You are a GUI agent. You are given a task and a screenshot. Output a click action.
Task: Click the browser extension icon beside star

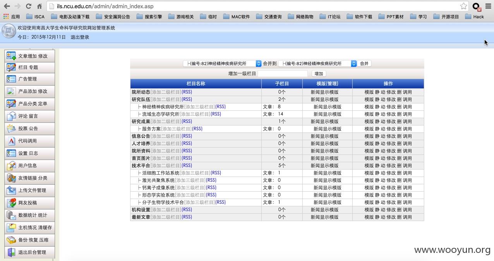coord(477,7)
